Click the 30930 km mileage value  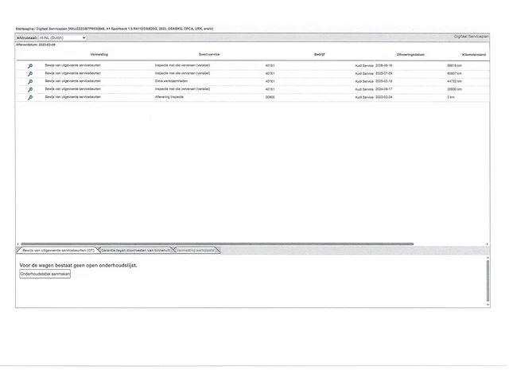point(454,89)
